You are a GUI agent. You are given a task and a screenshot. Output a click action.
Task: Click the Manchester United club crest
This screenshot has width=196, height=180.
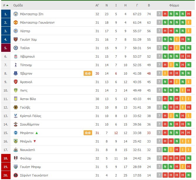[16, 23]
